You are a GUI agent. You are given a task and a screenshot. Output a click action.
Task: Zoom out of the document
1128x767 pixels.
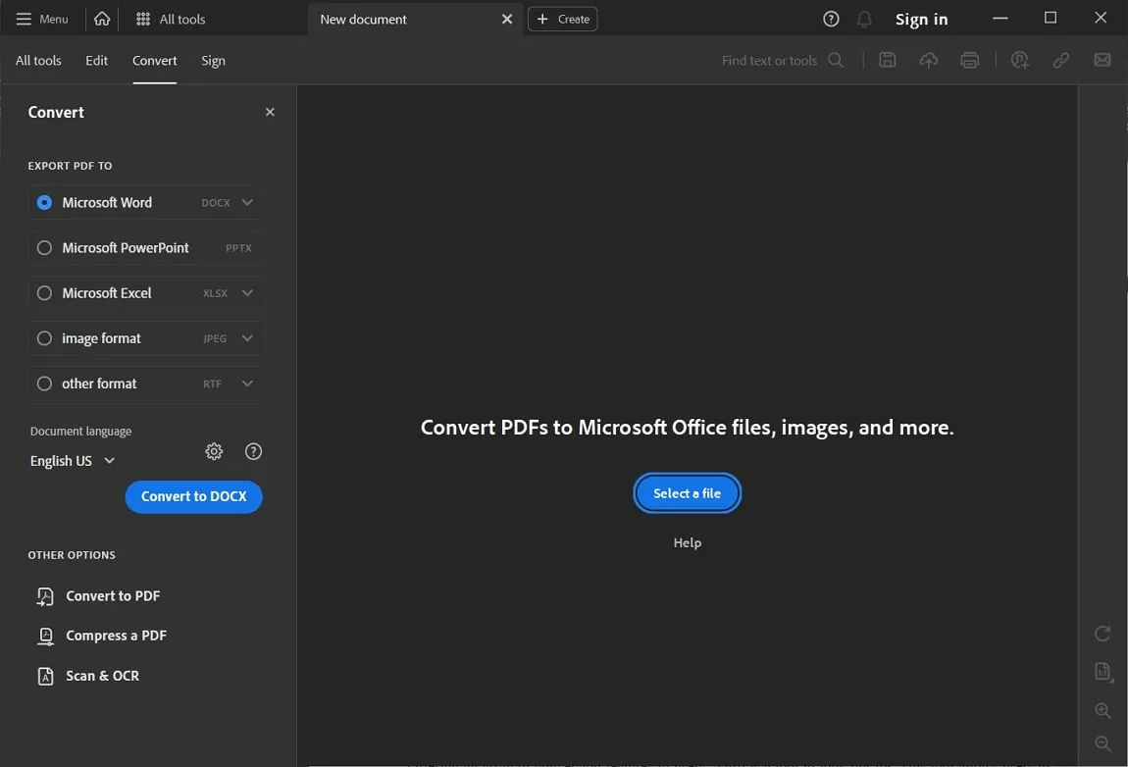(x=1102, y=742)
